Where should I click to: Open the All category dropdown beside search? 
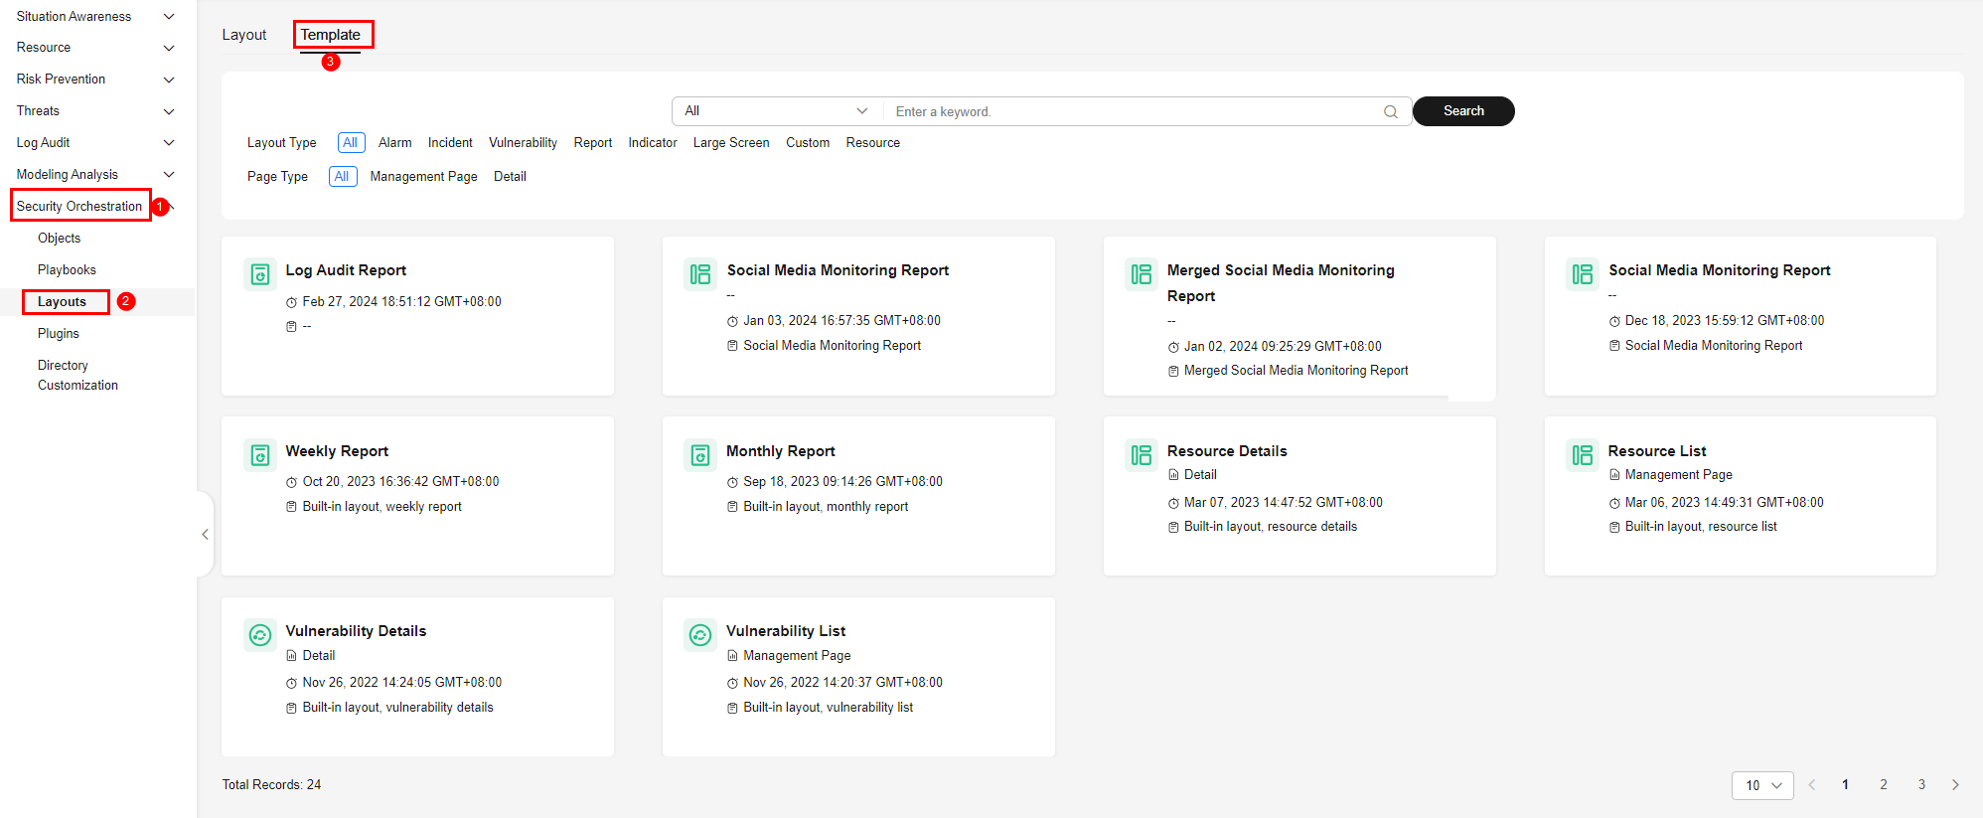pyautogui.click(x=776, y=111)
